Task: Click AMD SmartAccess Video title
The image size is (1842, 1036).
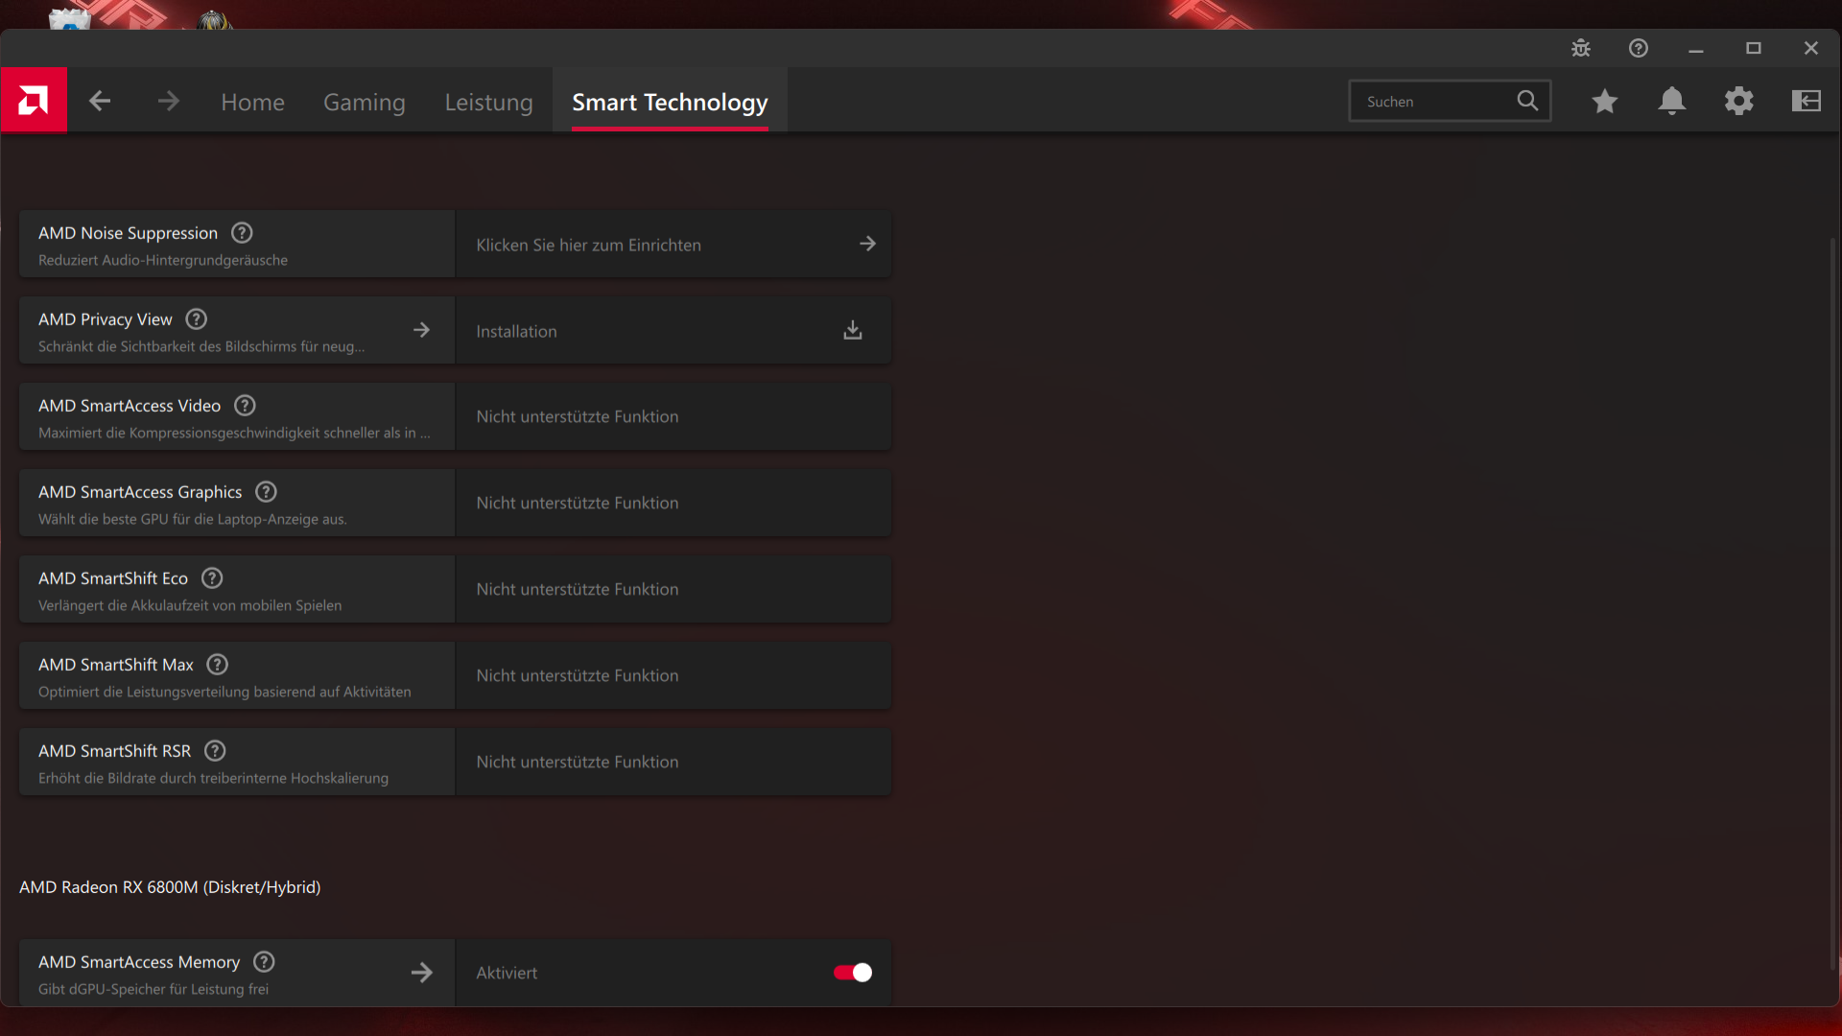Action: (x=130, y=406)
